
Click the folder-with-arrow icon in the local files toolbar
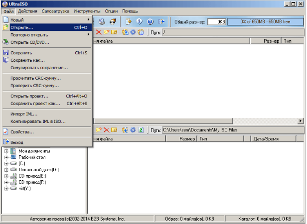(125, 130)
